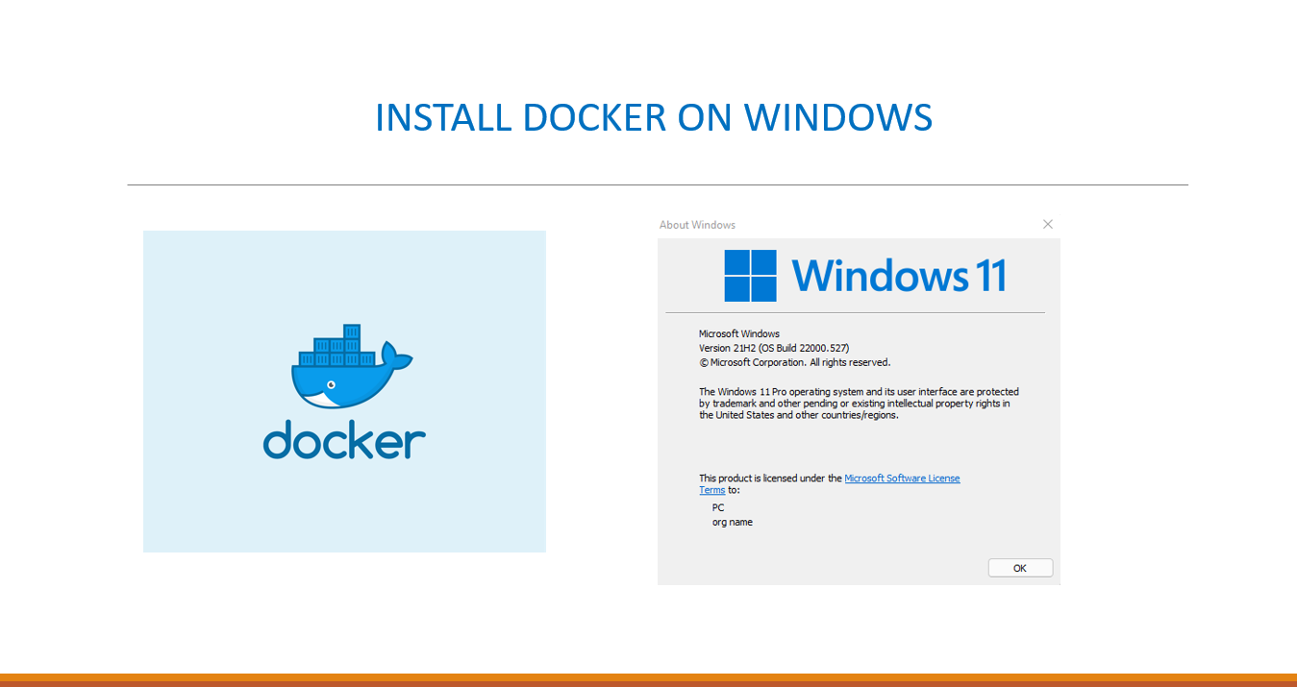Select the Windows 11 title graphic
Viewport: 1297px width, 687px height.
tap(901, 276)
